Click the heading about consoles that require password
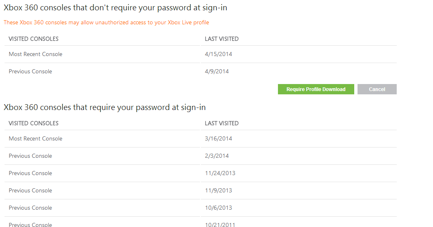Screen dimensions: 433x227 pos(105,108)
